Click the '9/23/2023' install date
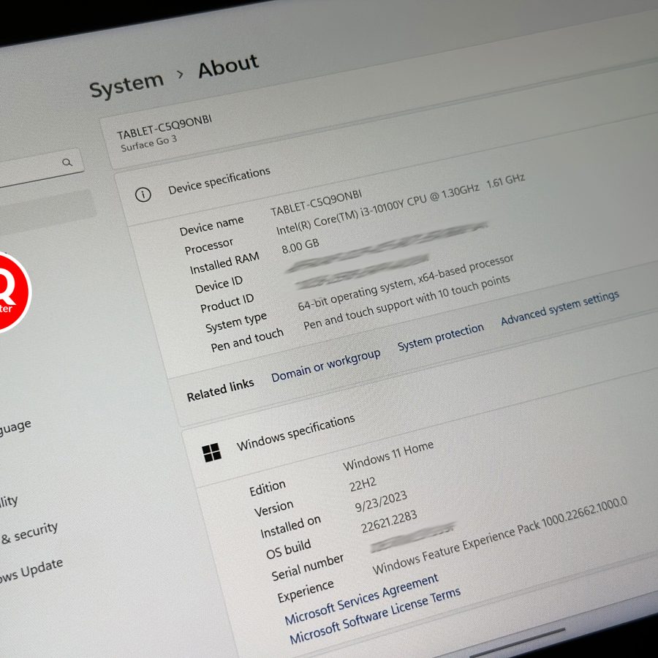 point(381,502)
